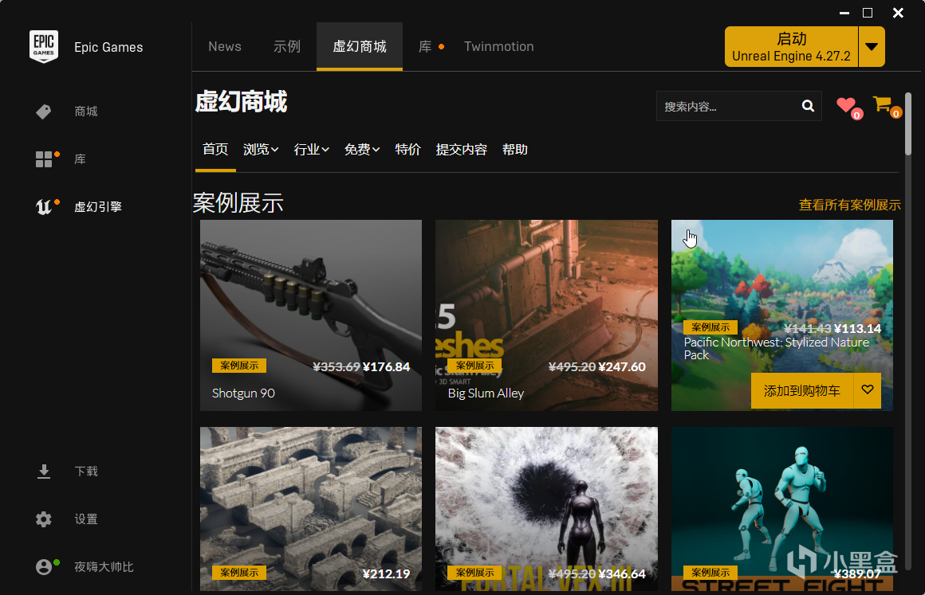Click the 商城 sidebar label
Screen dimensions: 925x595
pyautogui.click(x=86, y=112)
